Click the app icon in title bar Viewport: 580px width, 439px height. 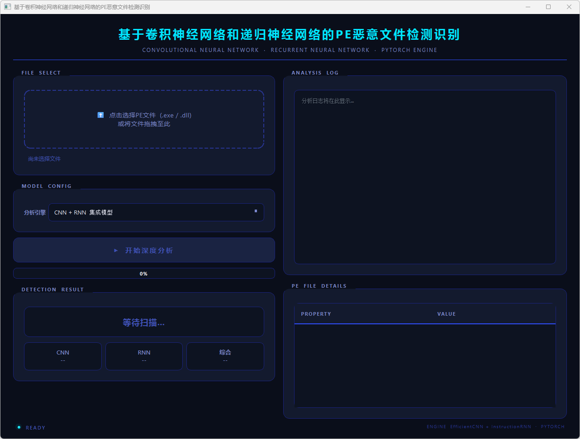[x=7, y=7]
